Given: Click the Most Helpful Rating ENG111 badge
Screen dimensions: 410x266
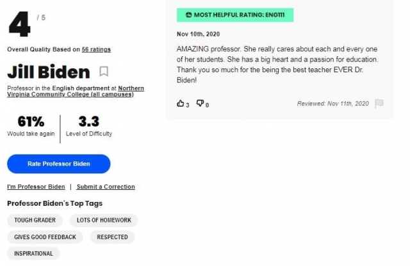Looking at the screenshot, I should pyautogui.click(x=235, y=15).
